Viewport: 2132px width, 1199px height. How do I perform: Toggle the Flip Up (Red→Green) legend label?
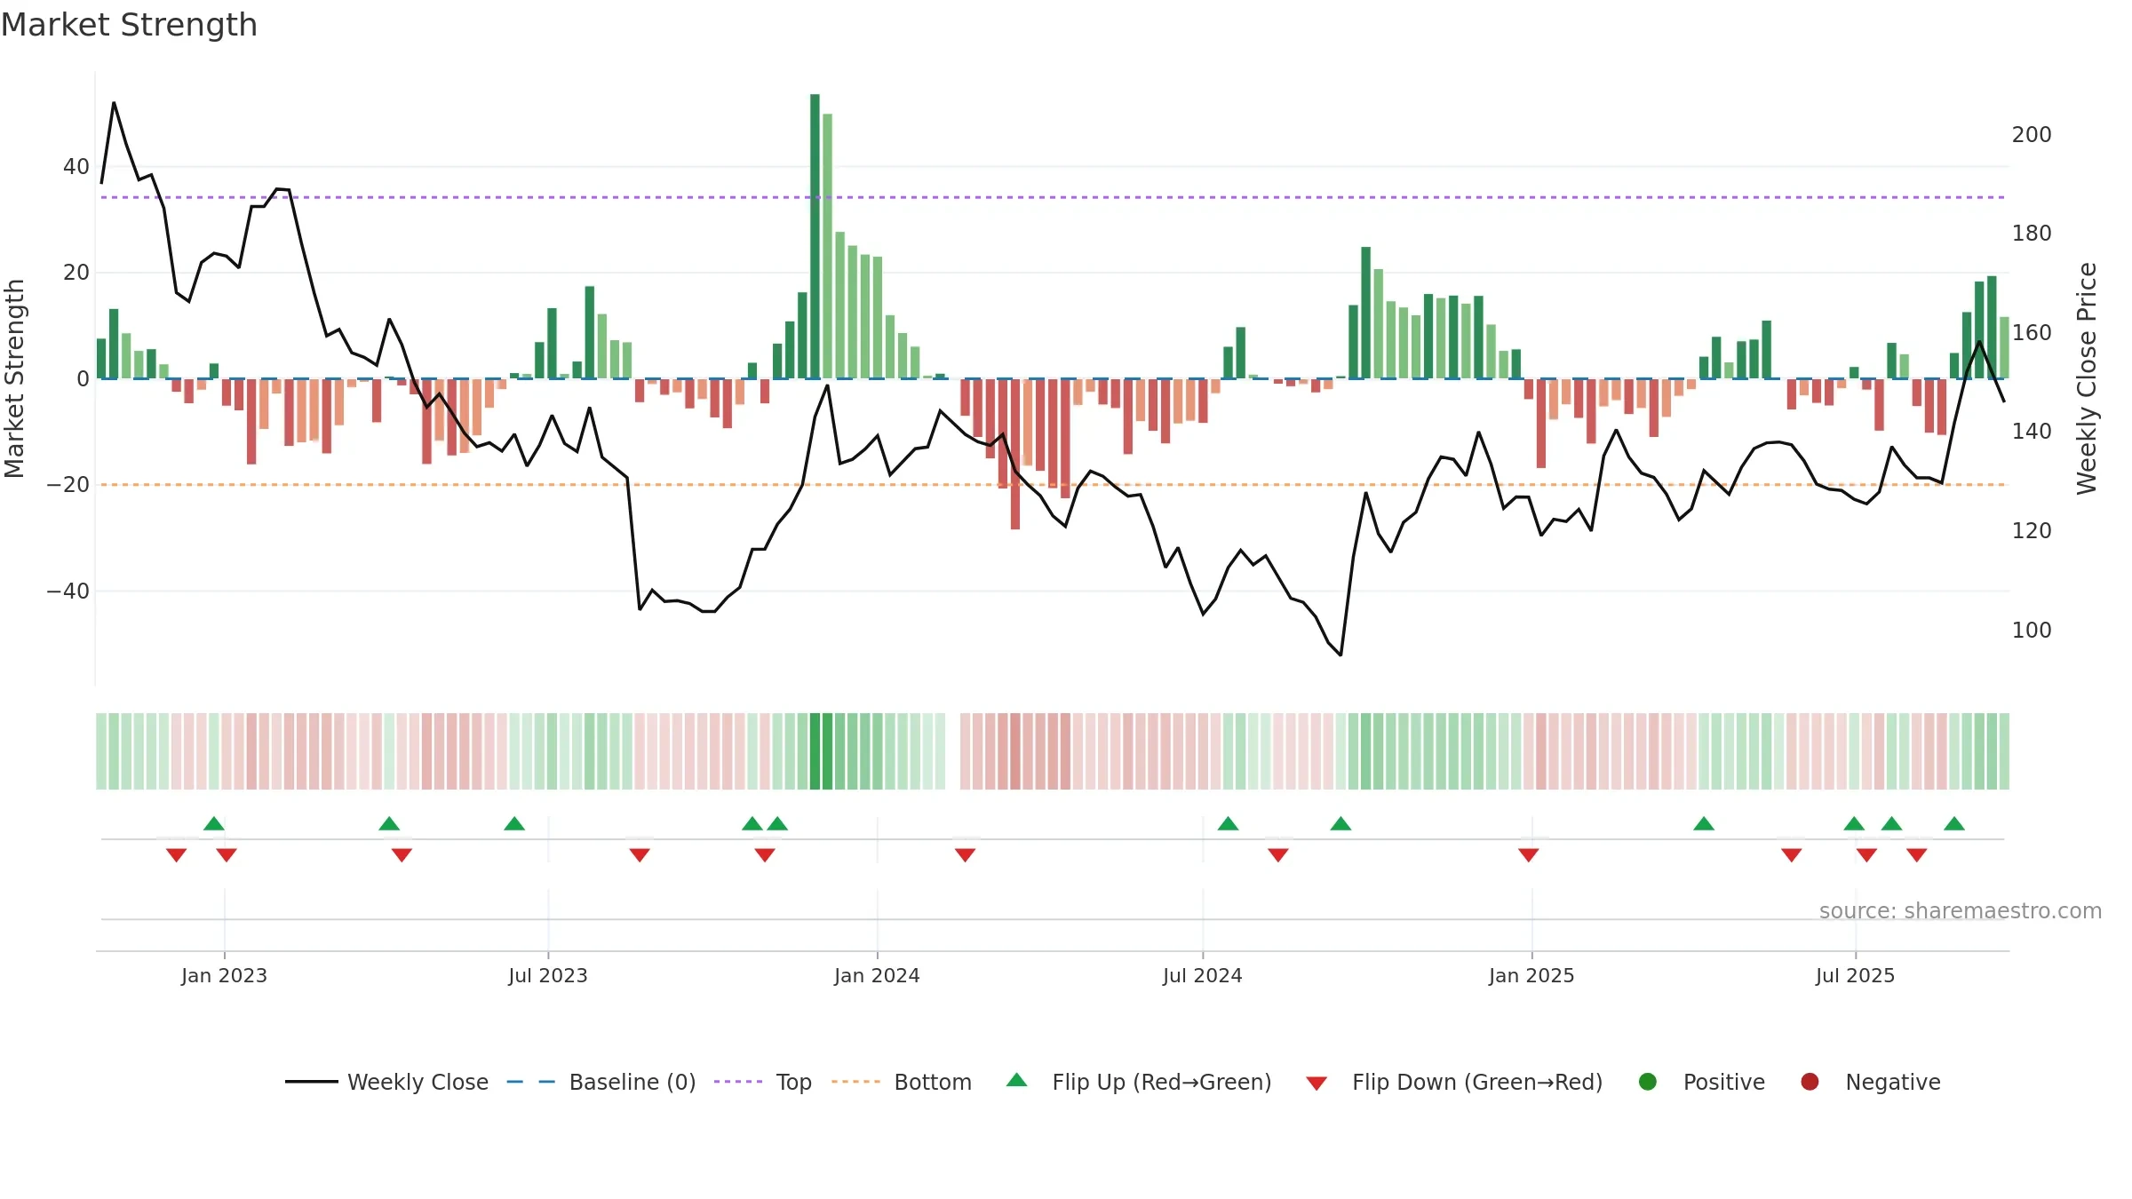(1162, 1082)
